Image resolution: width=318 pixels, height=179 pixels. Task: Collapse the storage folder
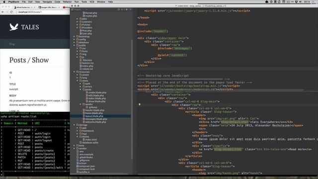point(74,125)
